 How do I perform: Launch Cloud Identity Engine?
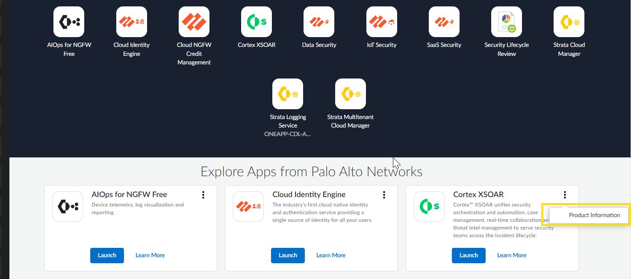(x=288, y=255)
